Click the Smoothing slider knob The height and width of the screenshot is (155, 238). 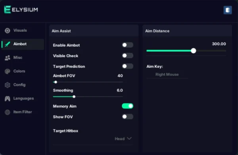(x=74, y=97)
